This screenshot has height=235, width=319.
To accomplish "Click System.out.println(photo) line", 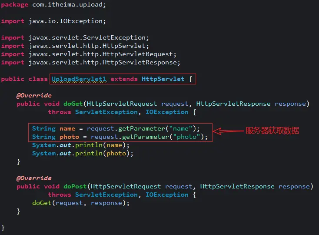I will 83,153.
